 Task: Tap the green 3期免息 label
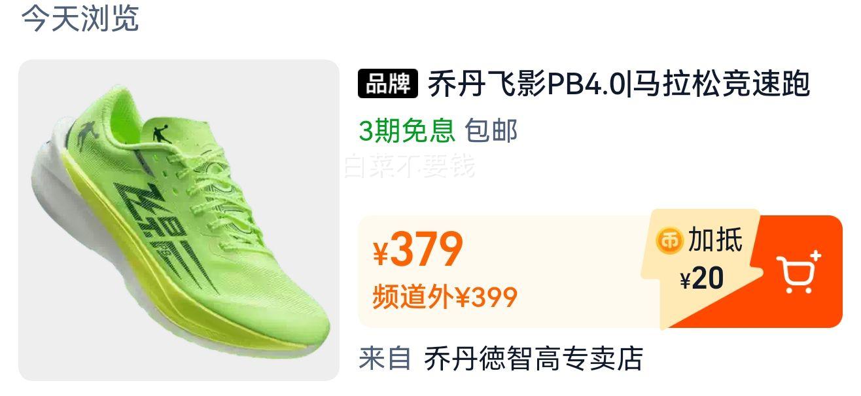(x=406, y=131)
